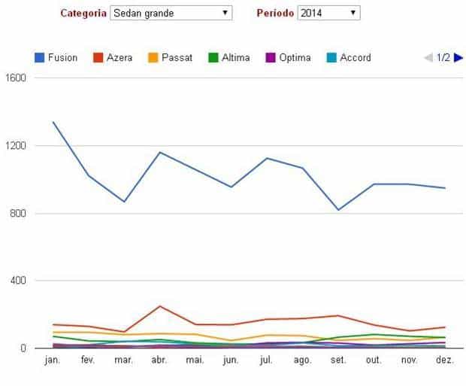Click the teal Accord legend swatch

tap(331, 58)
